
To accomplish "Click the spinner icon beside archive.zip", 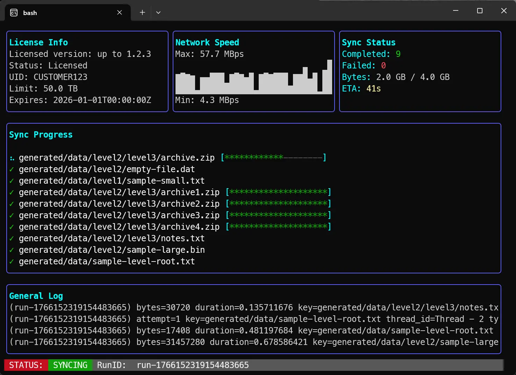I will pos(12,158).
